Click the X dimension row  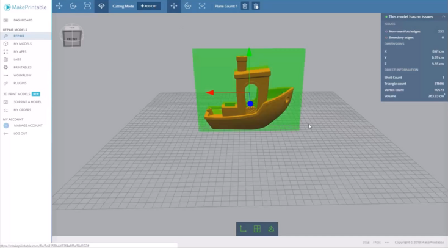point(414,51)
